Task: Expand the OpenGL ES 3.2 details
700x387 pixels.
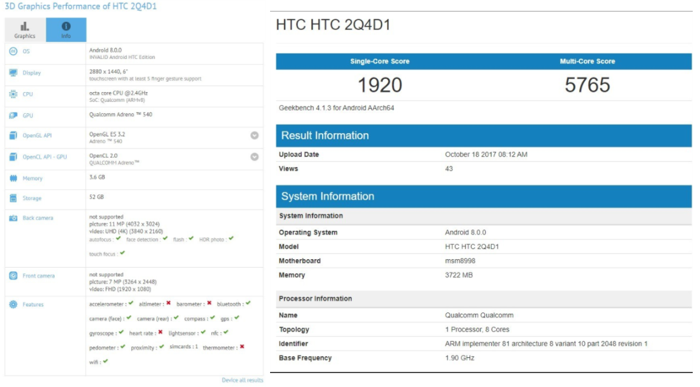Action: [254, 135]
